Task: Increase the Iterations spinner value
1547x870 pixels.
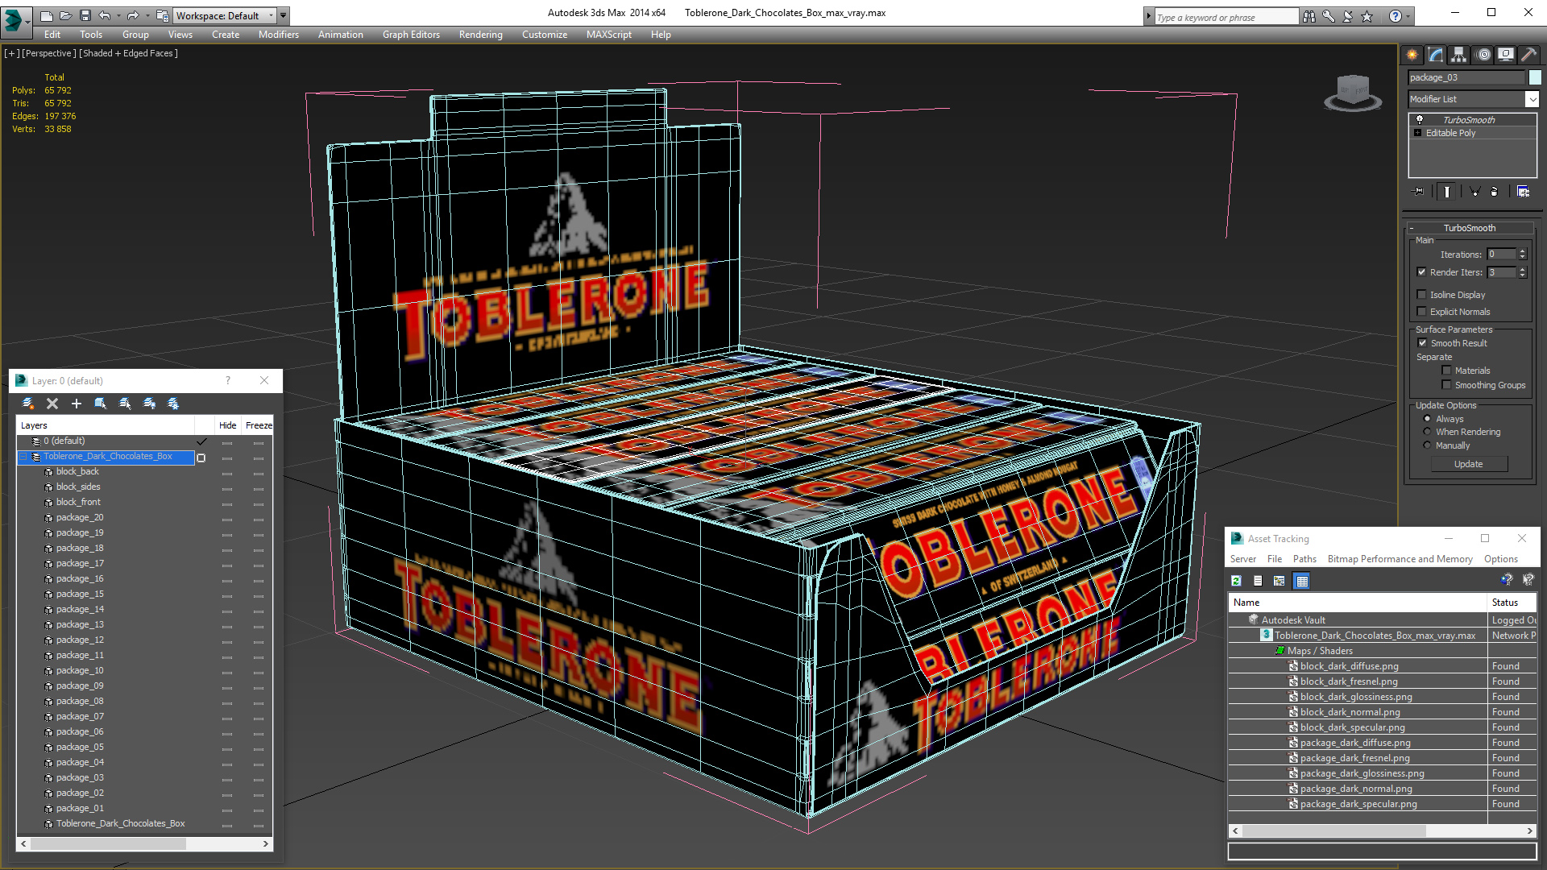Action: click(x=1522, y=251)
